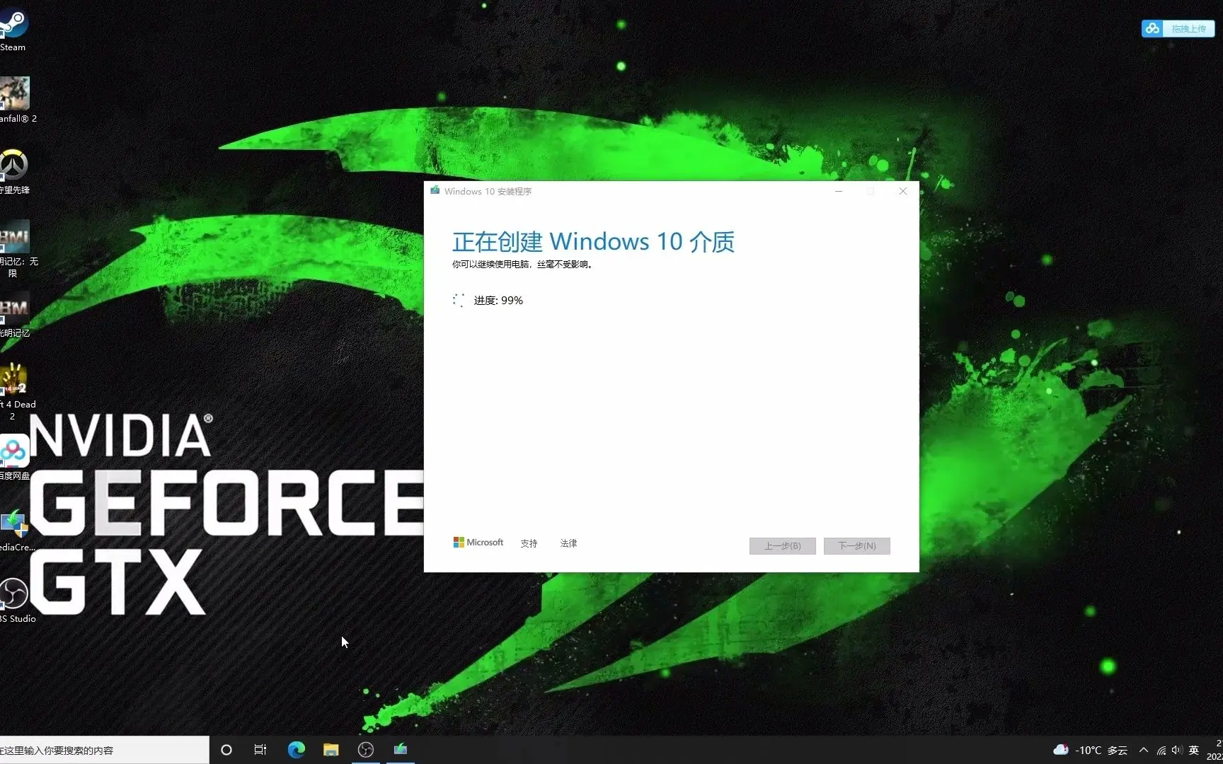This screenshot has height=764, width=1223.
Task: Open Task View on the taskbar
Action: (260, 750)
